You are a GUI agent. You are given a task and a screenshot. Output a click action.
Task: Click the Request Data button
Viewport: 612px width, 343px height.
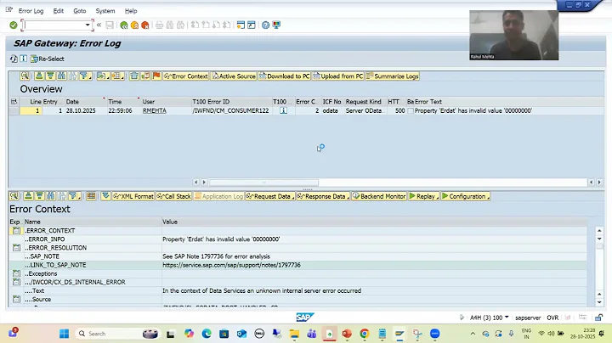pyautogui.click(x=269, y=196)
